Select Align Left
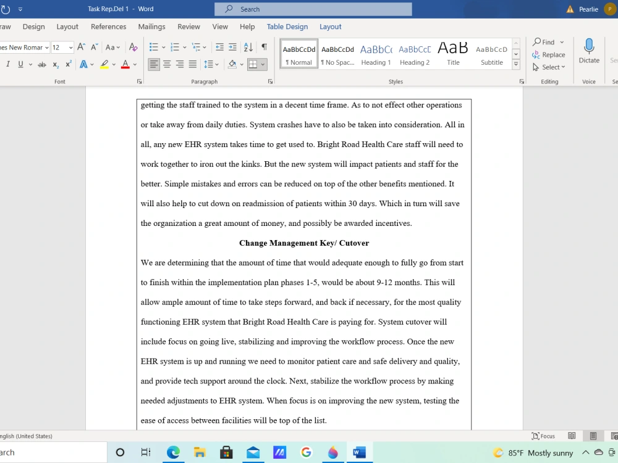Viewport: 618px width, 463px height. coord(154,64)
